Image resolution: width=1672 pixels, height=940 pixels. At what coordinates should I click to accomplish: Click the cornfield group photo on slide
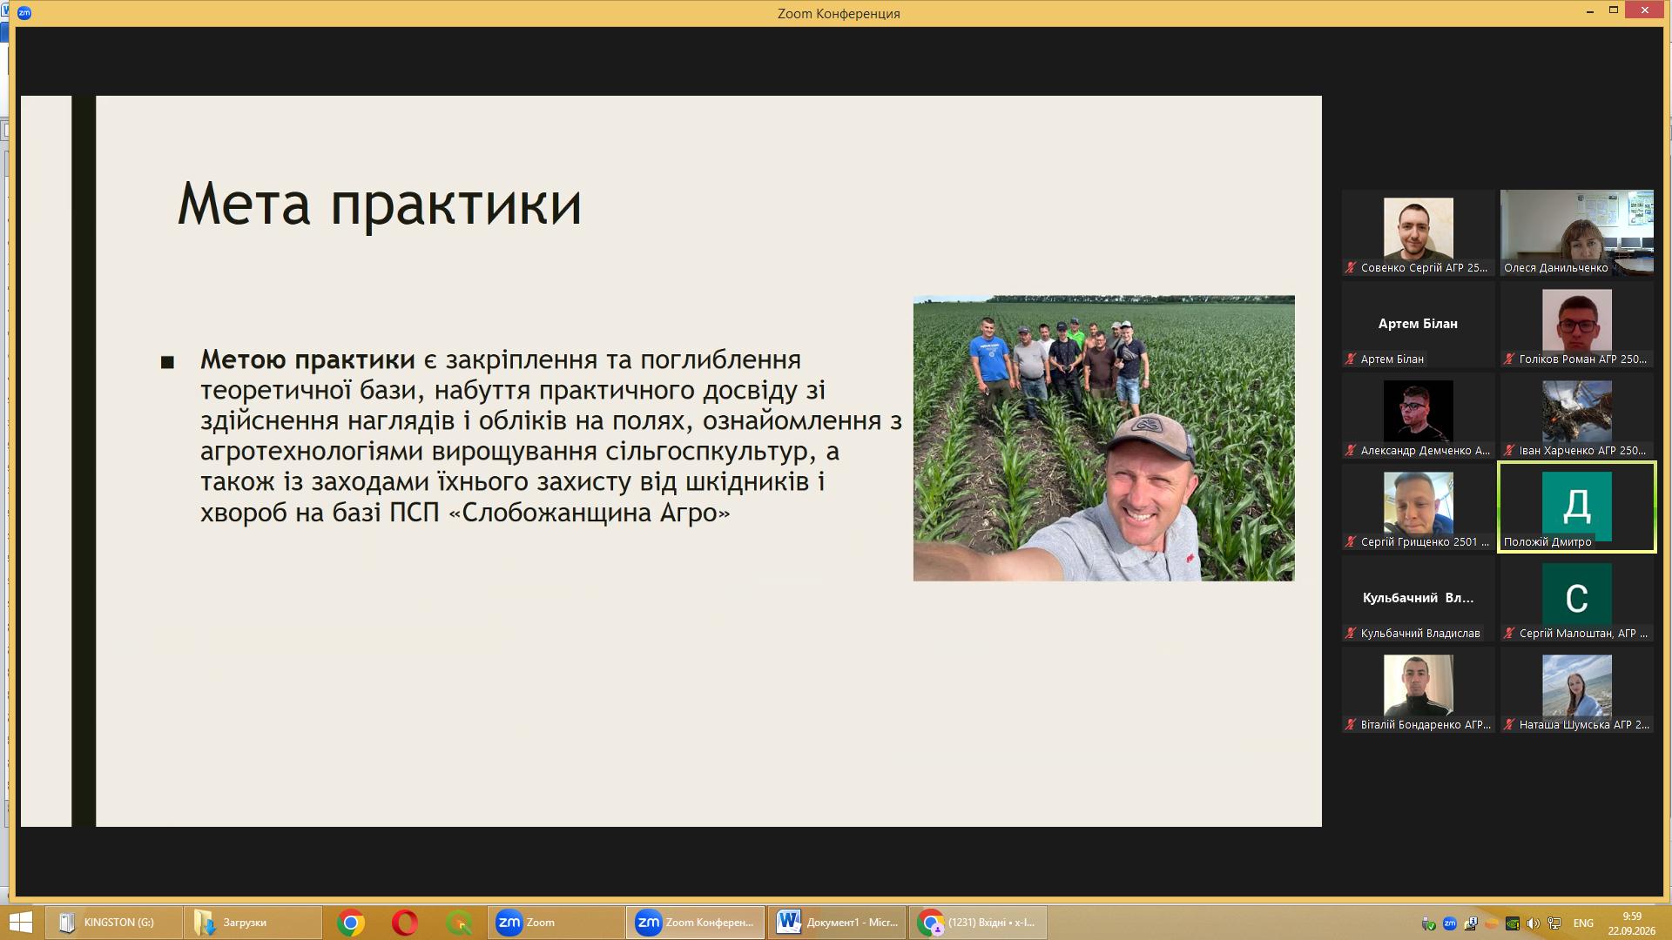[x=1103, y=438]
